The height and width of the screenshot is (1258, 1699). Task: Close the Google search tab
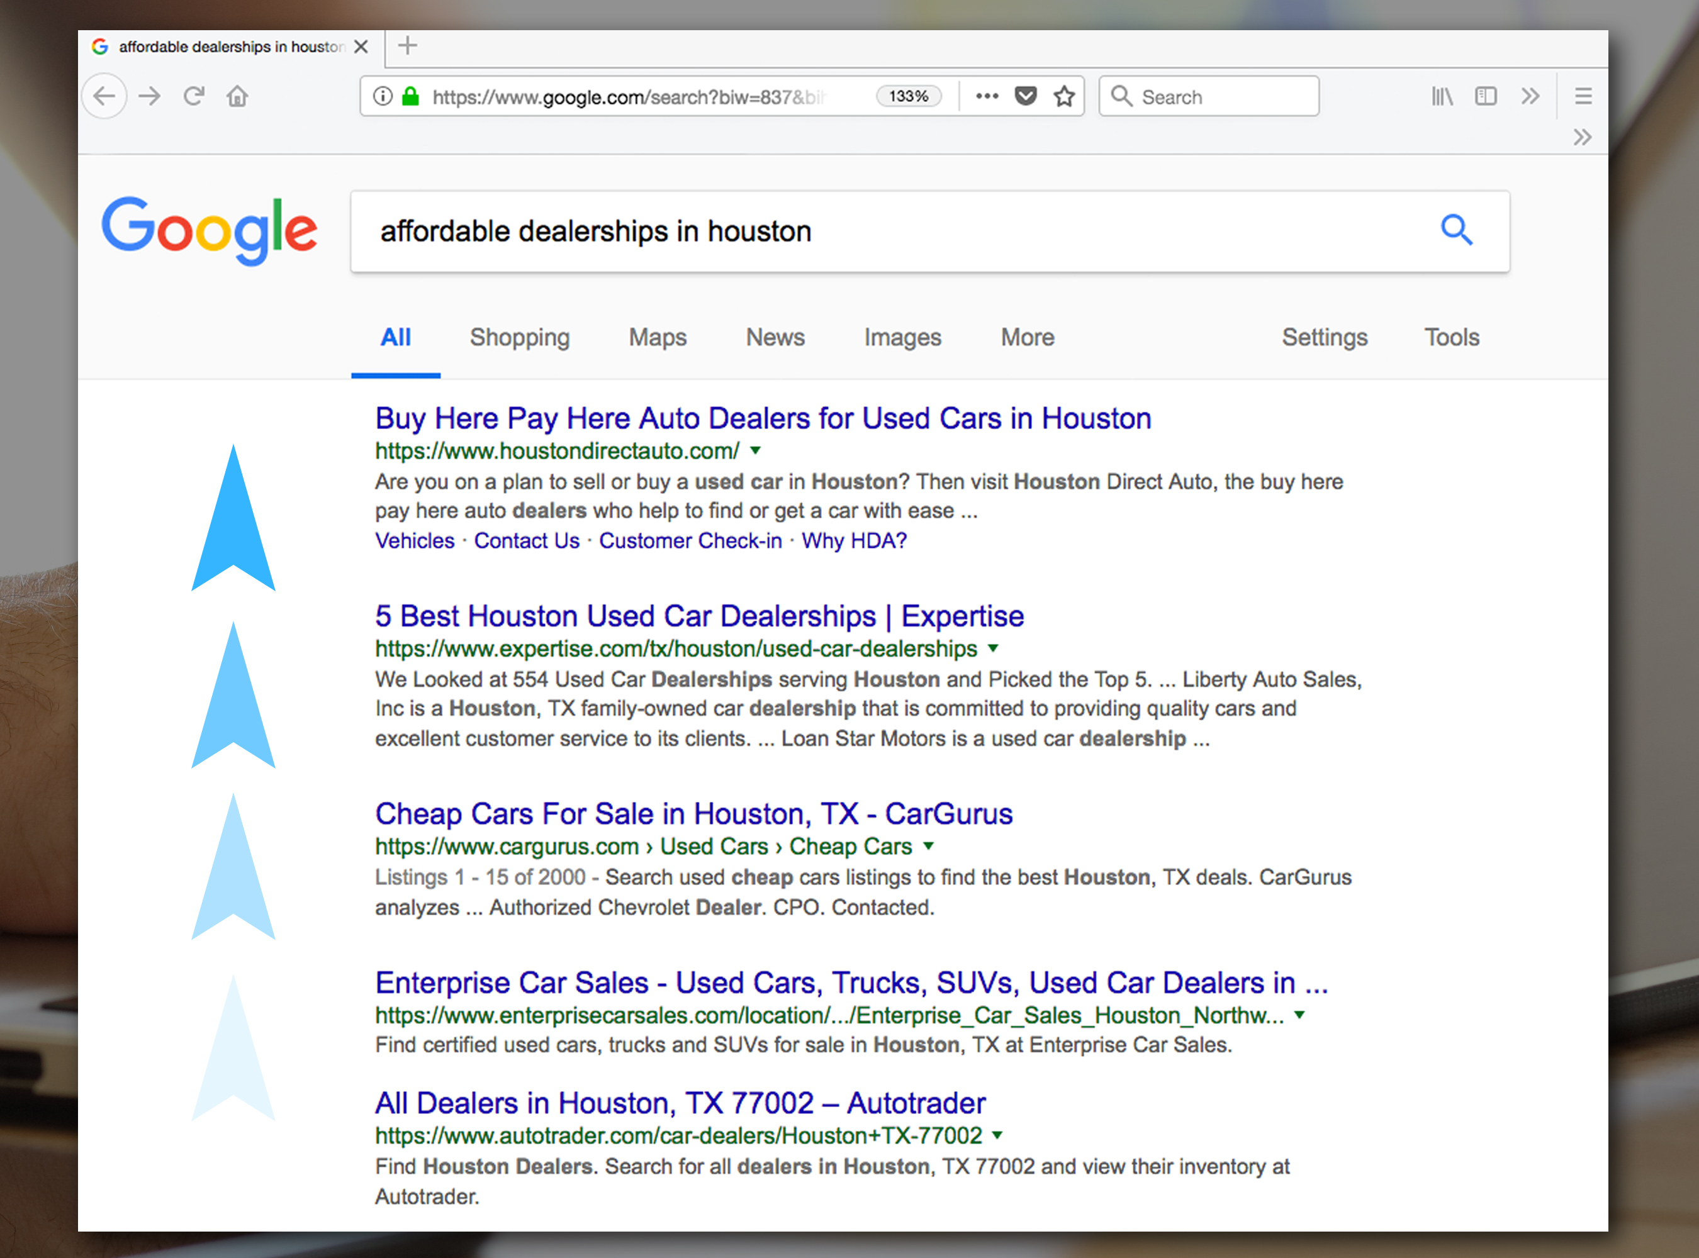click(x=361, y=47)
